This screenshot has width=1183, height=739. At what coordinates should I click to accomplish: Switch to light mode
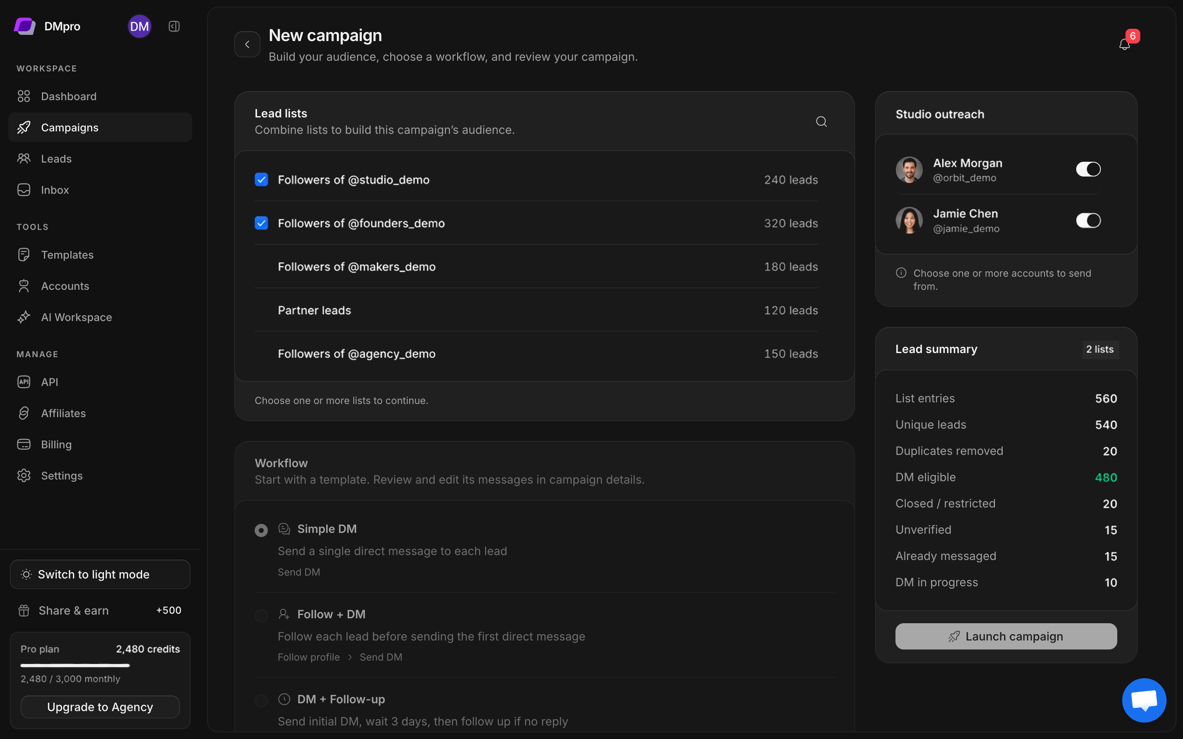[100, 574]
